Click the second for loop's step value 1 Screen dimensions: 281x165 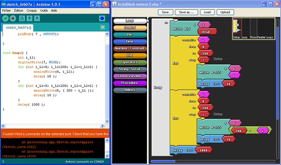(x=204, y=115)
